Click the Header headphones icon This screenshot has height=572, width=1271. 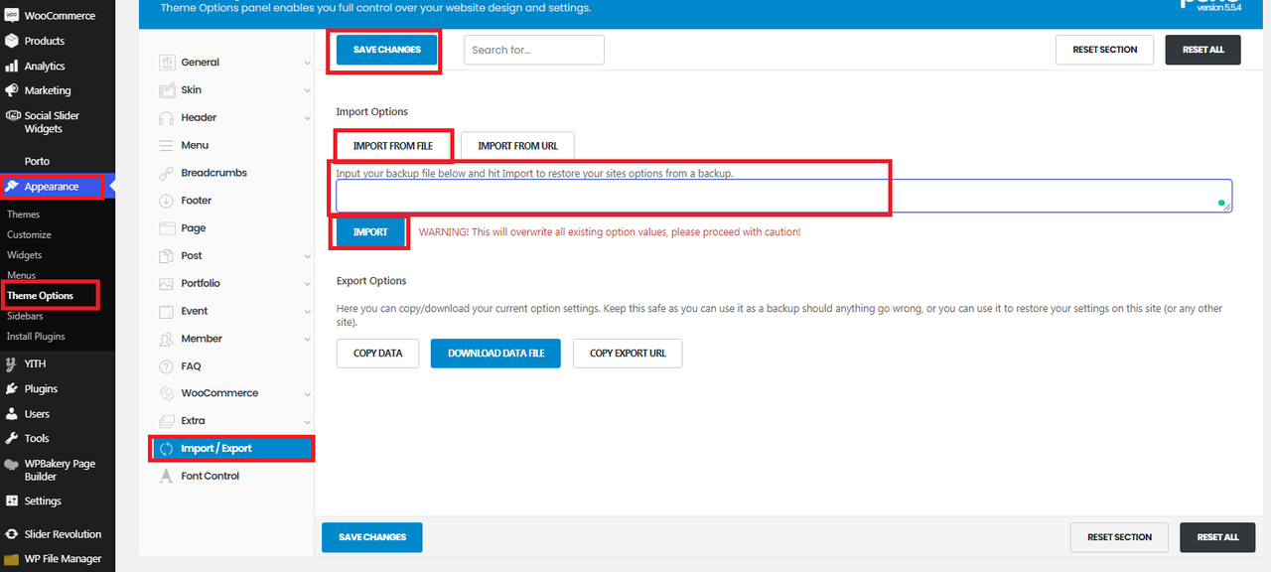(x=166, y=117)
